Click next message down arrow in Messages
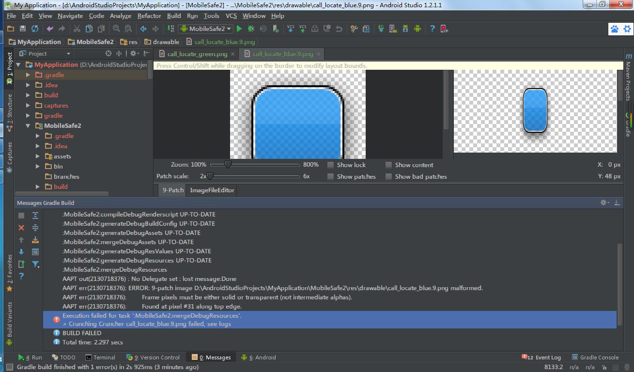This screenshot has width=634, height=372. coord(21,252)
